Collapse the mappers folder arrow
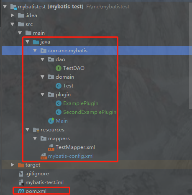Screen dimensions: 192x195 (x=35, y=139)
